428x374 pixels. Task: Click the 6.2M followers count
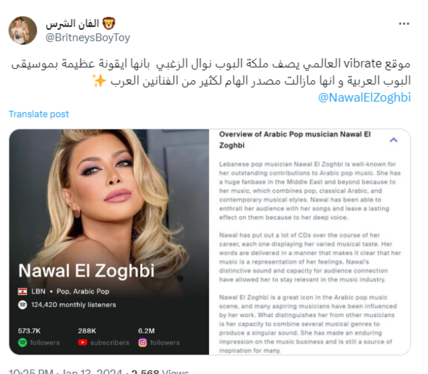click(146, 331)
